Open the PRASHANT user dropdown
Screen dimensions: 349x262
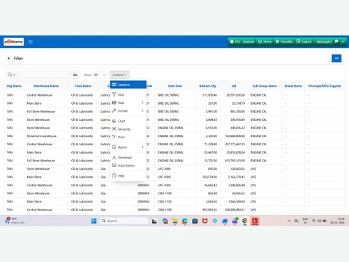(x=330, y=41)
